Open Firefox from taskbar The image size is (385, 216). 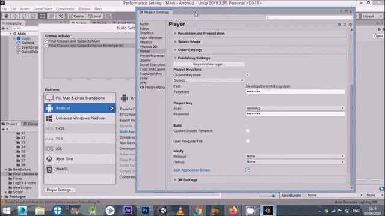coord(233,211)
